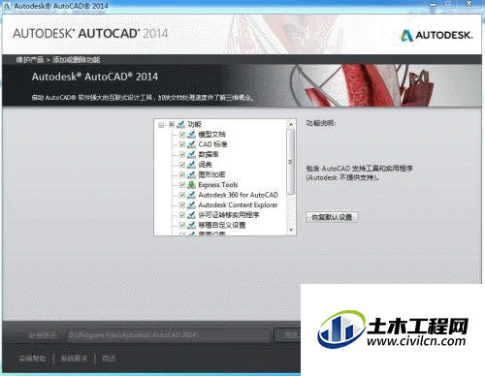Screen dimensions: 485x376
Task: Select the 图形加密 feature label
Action: [211, 174]
